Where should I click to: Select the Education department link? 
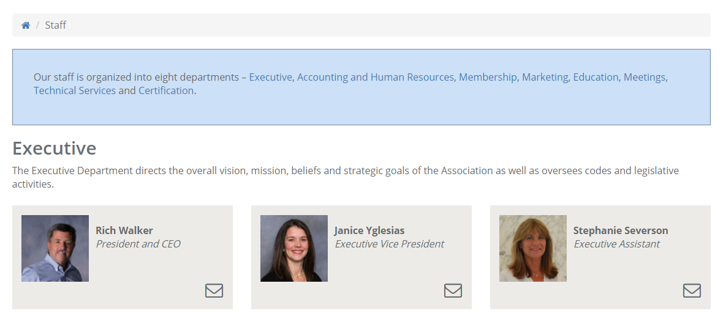[x=596, y=78]
